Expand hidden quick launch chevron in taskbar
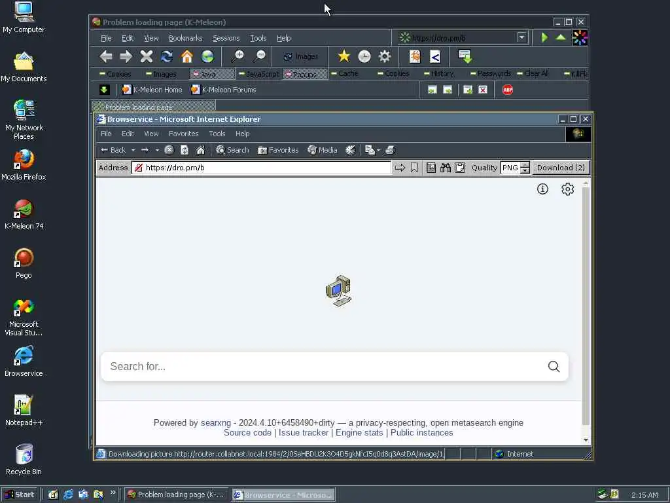The width and height of the screenshot is (670, 503). (x=113, y=493)
